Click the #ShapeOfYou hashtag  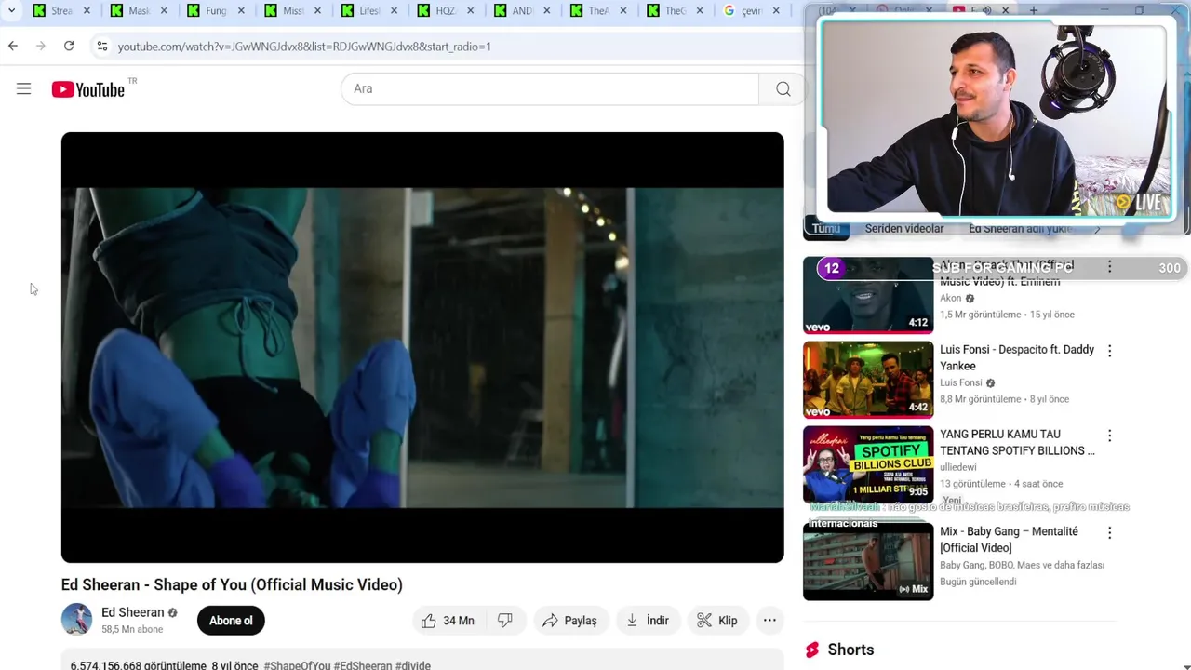[297, 665]
